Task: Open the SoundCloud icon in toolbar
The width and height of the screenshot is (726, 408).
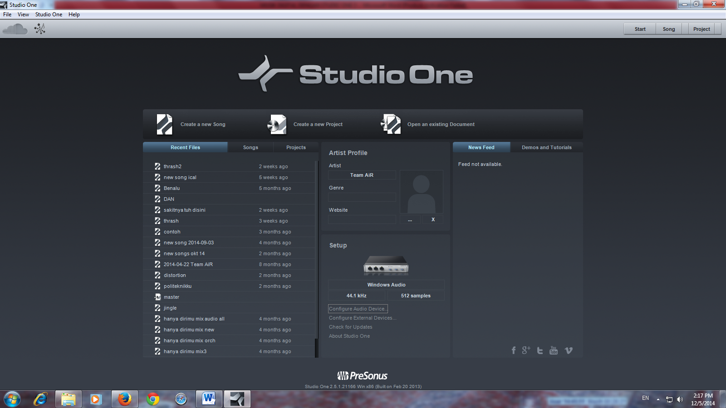Action: pos(15,29)
